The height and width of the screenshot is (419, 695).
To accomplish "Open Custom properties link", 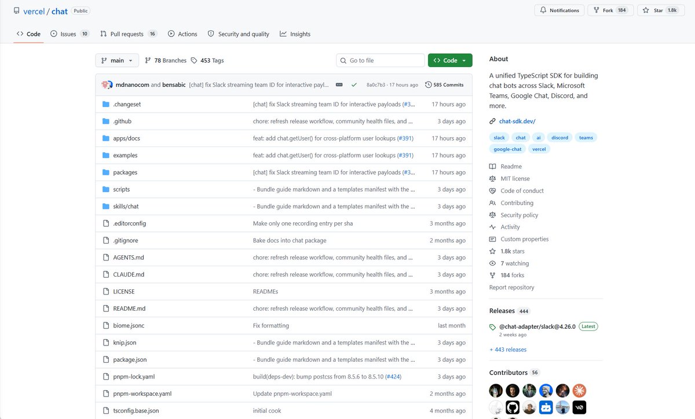I will click(525, 239).
